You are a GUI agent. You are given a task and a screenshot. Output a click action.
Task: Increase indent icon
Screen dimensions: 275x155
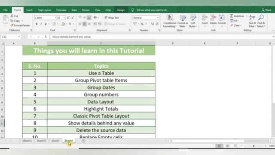click(x=100, y=24)
